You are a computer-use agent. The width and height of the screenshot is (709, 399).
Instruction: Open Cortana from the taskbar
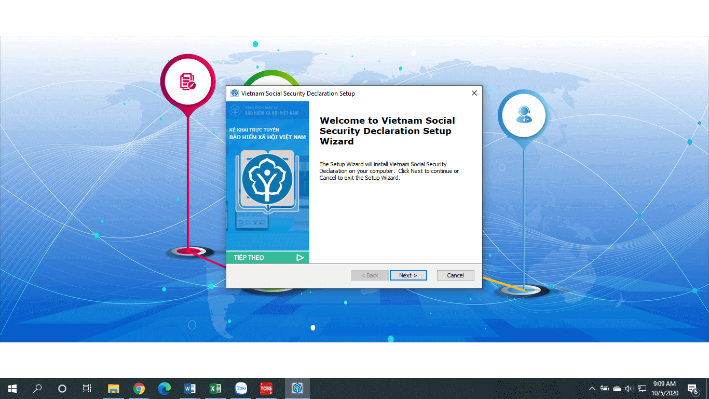[62, 389]
